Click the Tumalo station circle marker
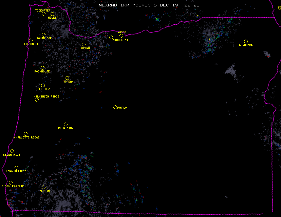 point(115,107)
